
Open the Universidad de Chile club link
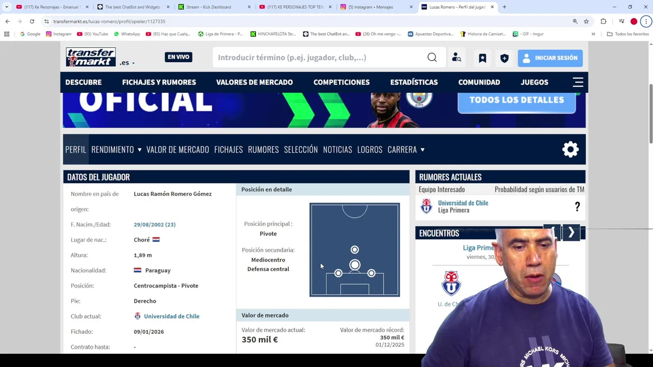pyautogui.click(x=171, y=316)
